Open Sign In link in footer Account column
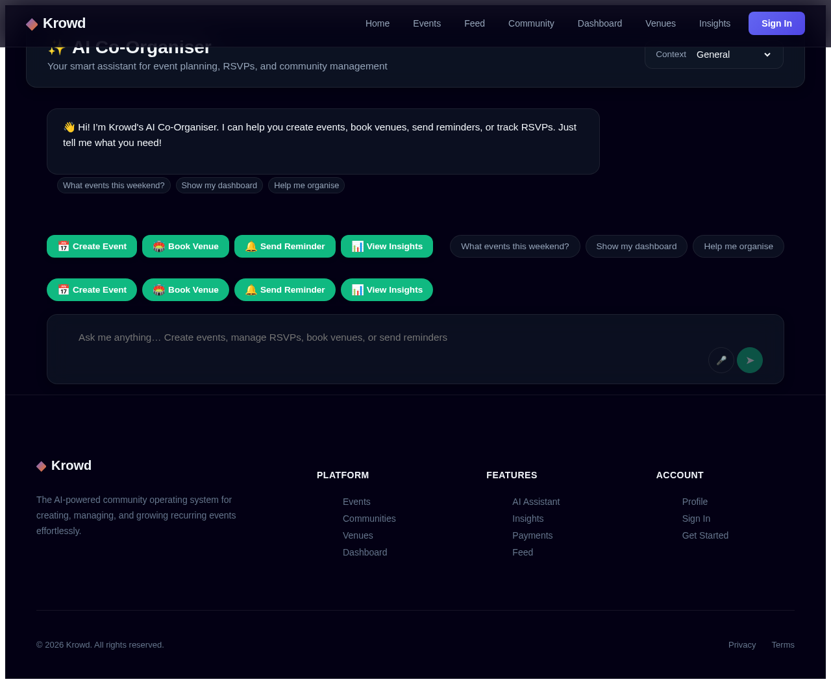The height and width of the screenshot is (684, 831). pyautogui.click(x=696, y=519)
